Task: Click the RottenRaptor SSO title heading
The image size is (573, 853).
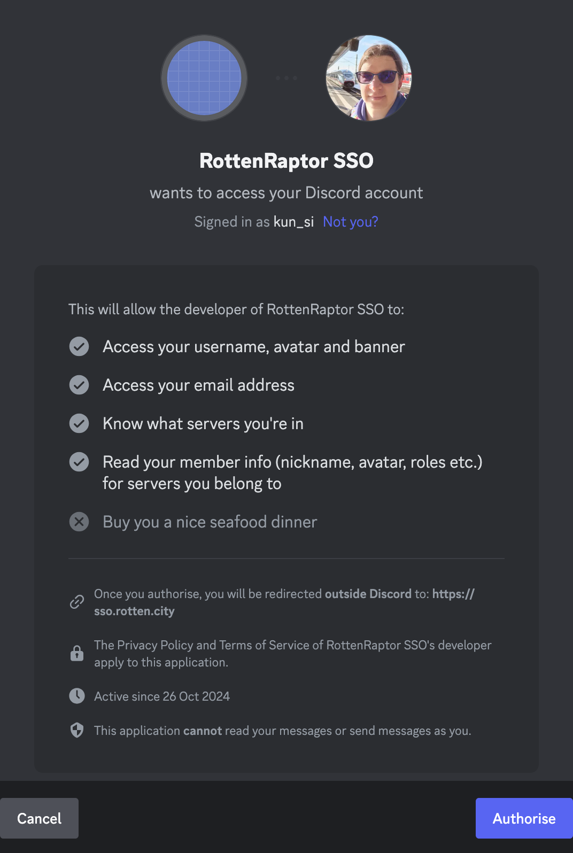Action: (286, 161)
